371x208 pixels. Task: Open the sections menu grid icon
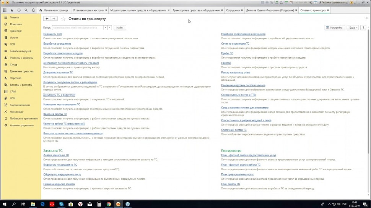pos(5,10)
